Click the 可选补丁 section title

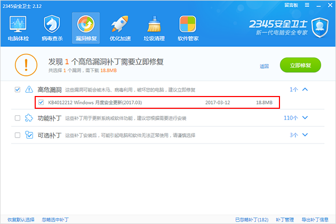click(50, 135)
